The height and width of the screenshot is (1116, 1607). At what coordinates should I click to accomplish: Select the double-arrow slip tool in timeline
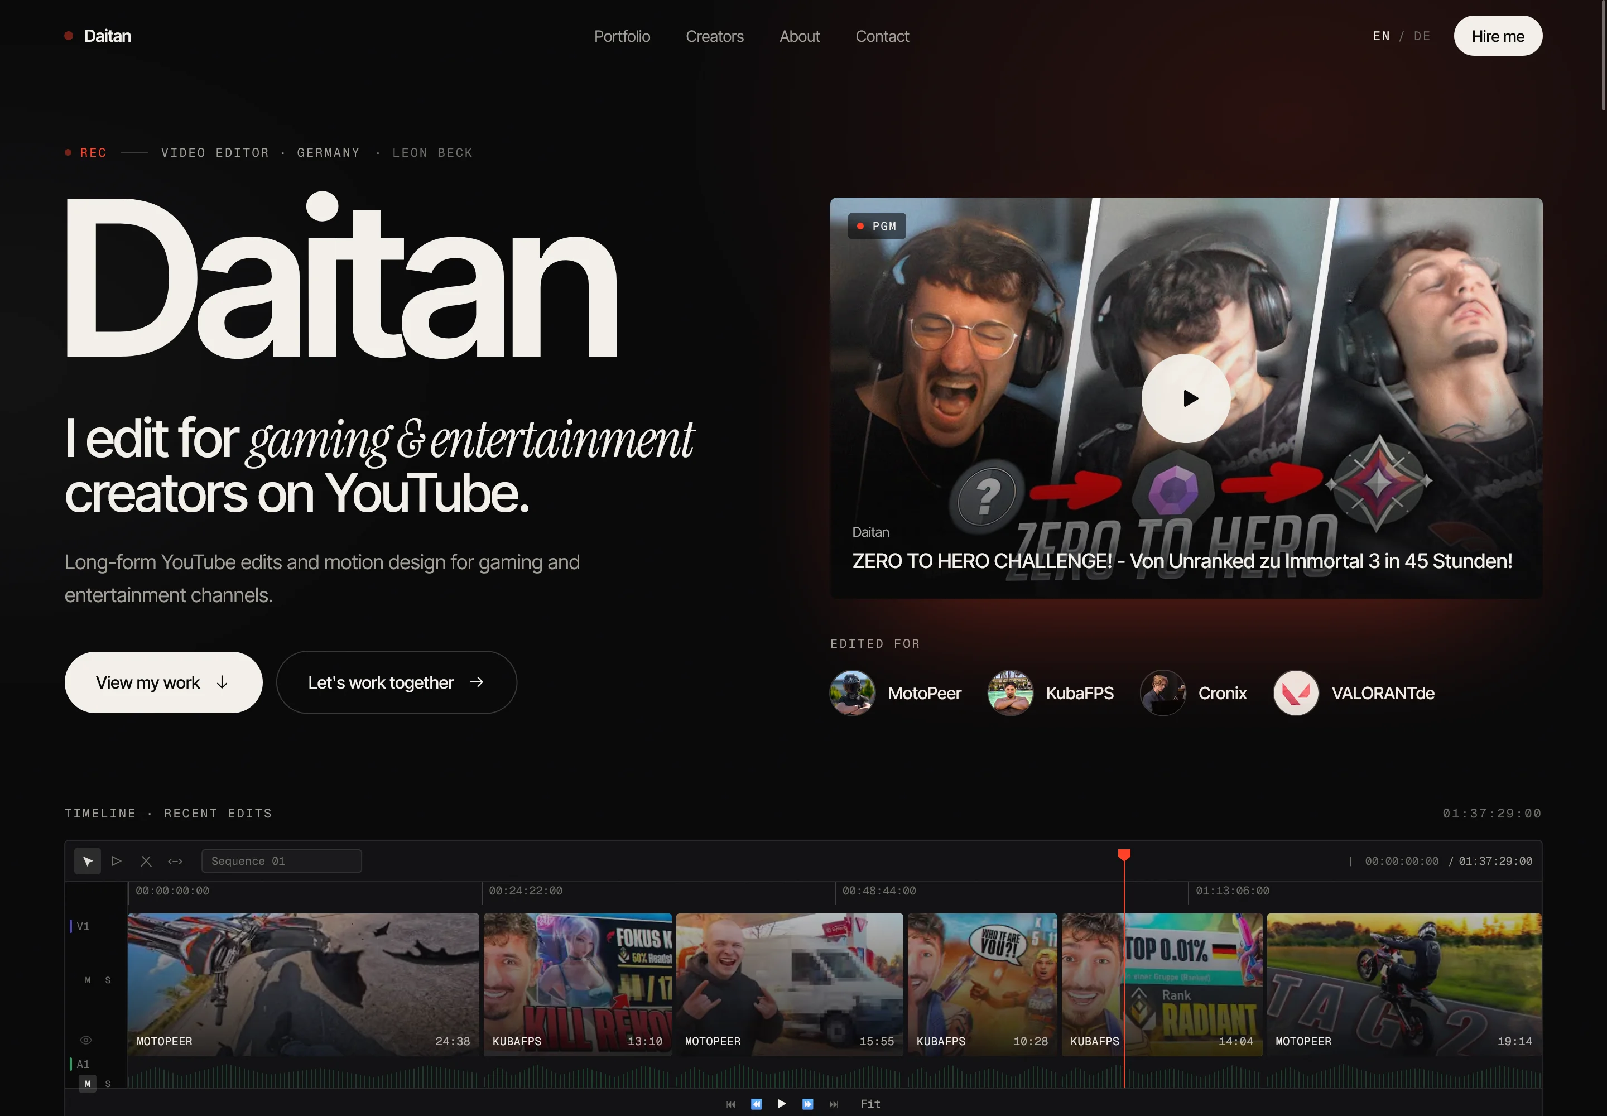point(176,861)
